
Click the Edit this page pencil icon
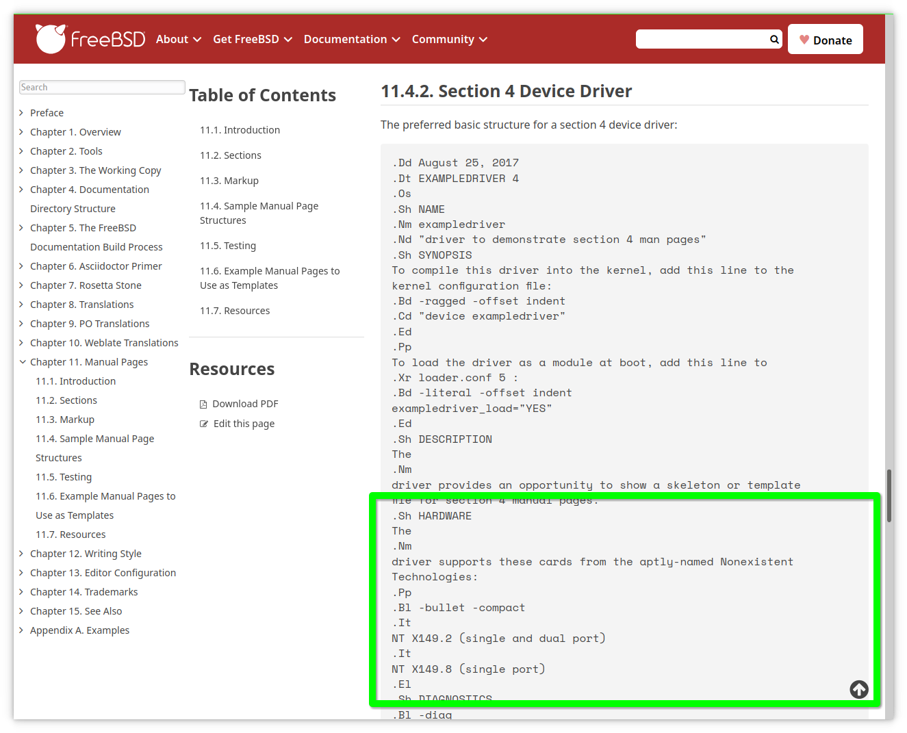point(204,424)
